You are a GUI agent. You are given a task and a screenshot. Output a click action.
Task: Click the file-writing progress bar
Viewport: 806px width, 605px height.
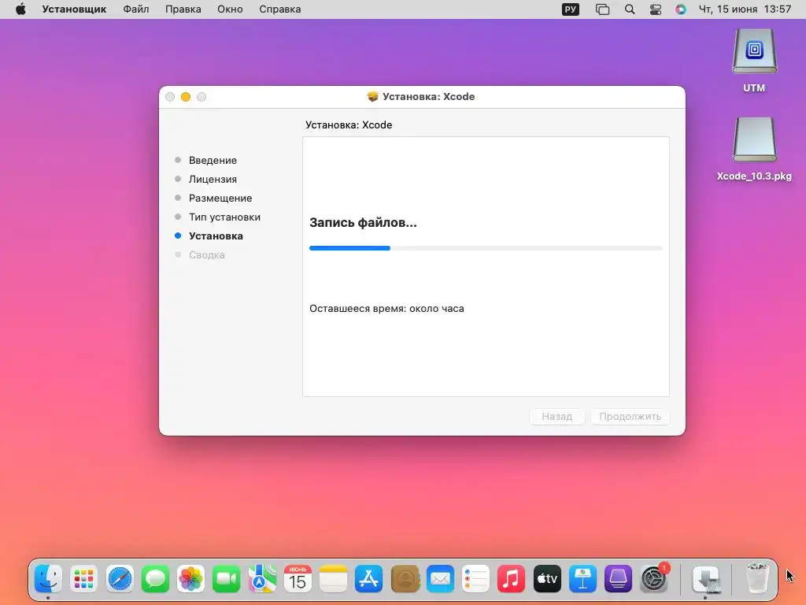click(486, 248)
